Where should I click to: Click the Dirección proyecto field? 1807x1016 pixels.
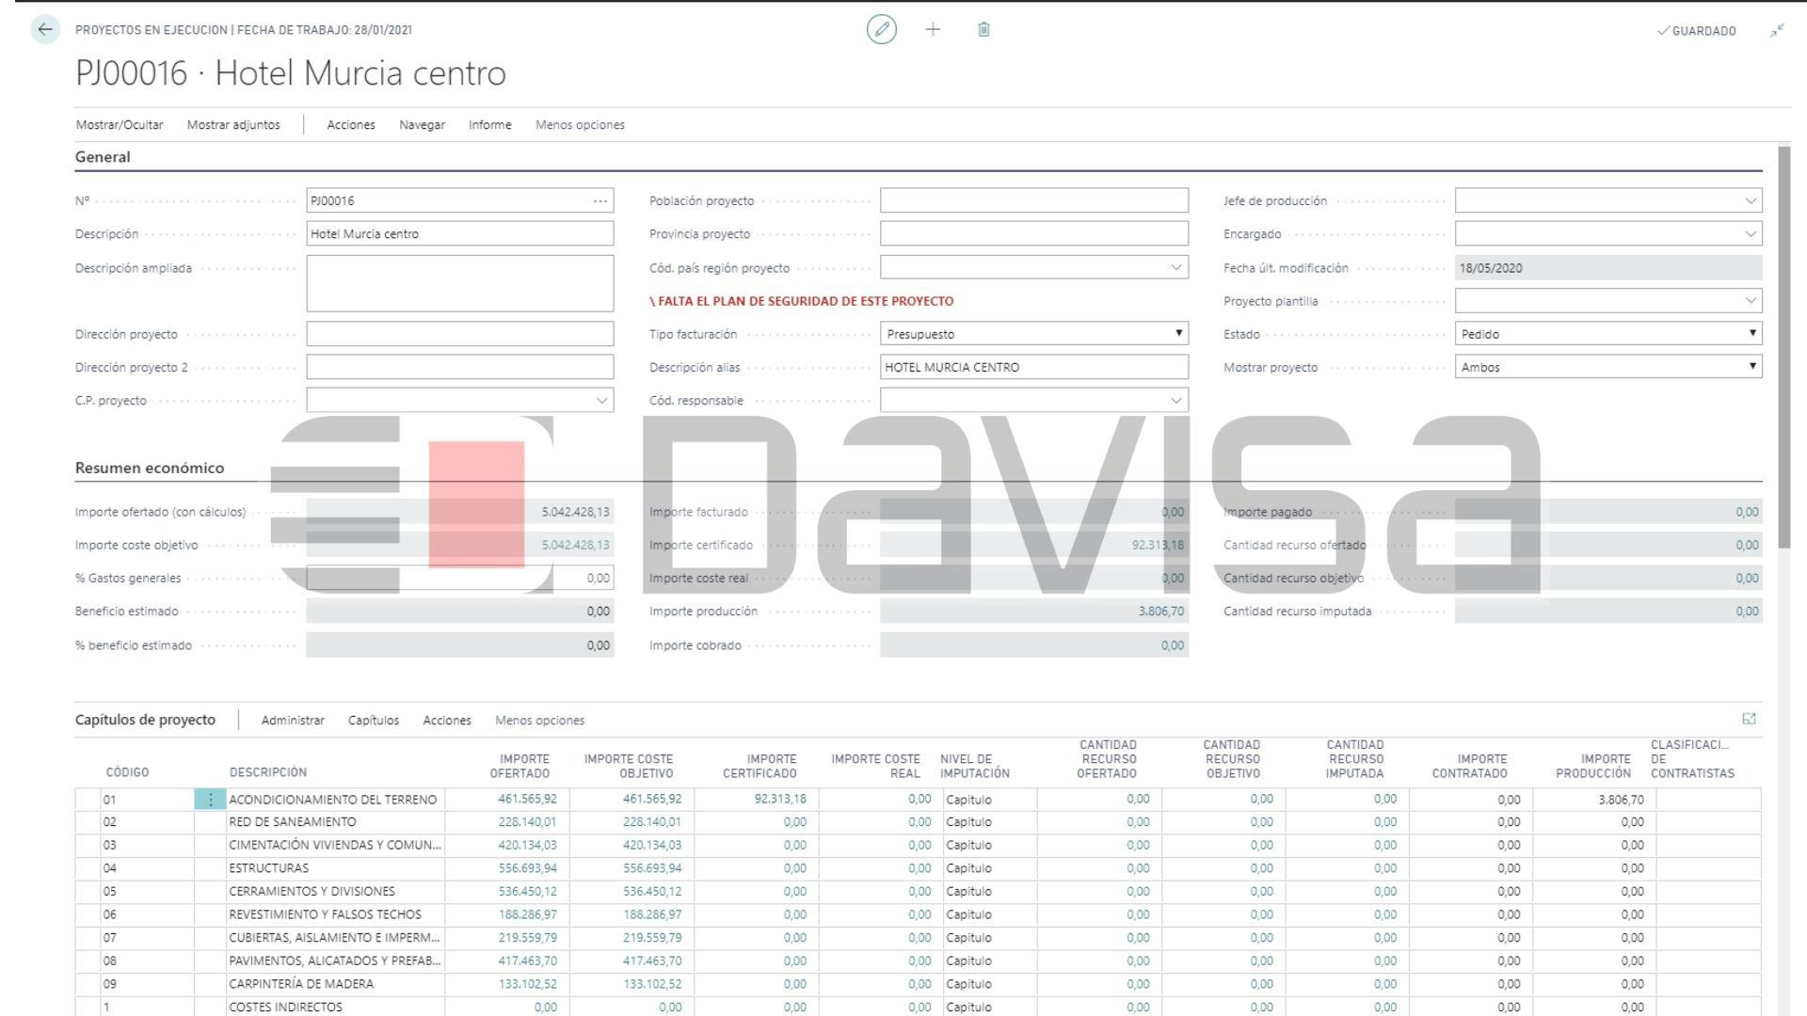pos(460,334)
